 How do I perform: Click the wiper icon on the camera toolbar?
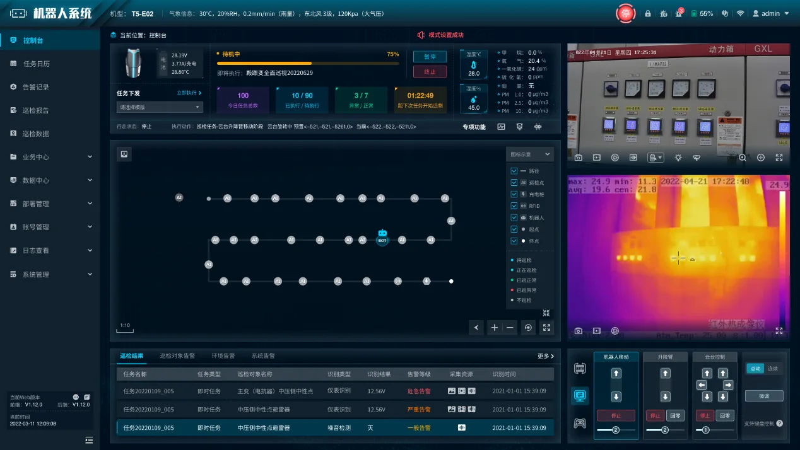pos(697,158)
